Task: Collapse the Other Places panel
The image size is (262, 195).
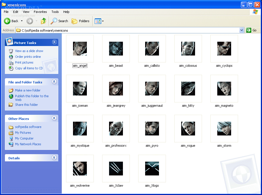Action: pos(54,118)
